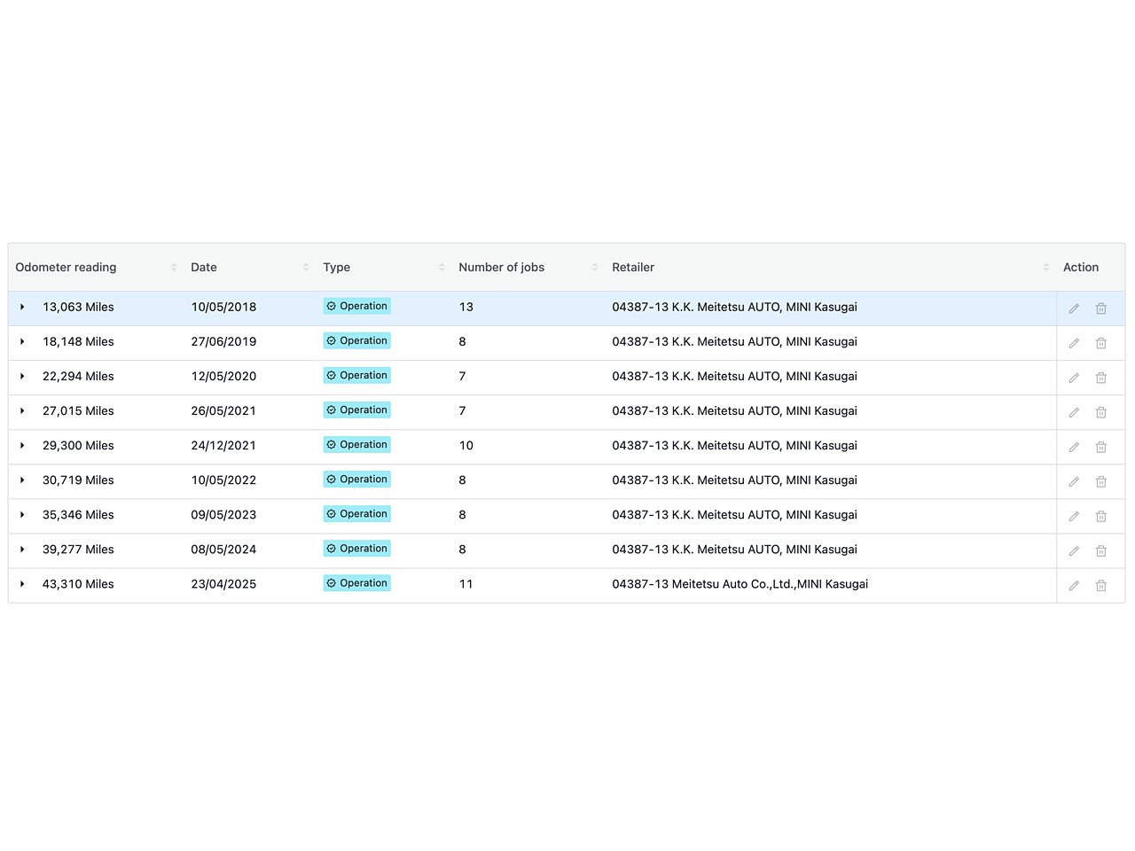This screenshot has width=1135, height=851.
Task: Click the Operation tag dated 09/05/2023
Action: 357,513
